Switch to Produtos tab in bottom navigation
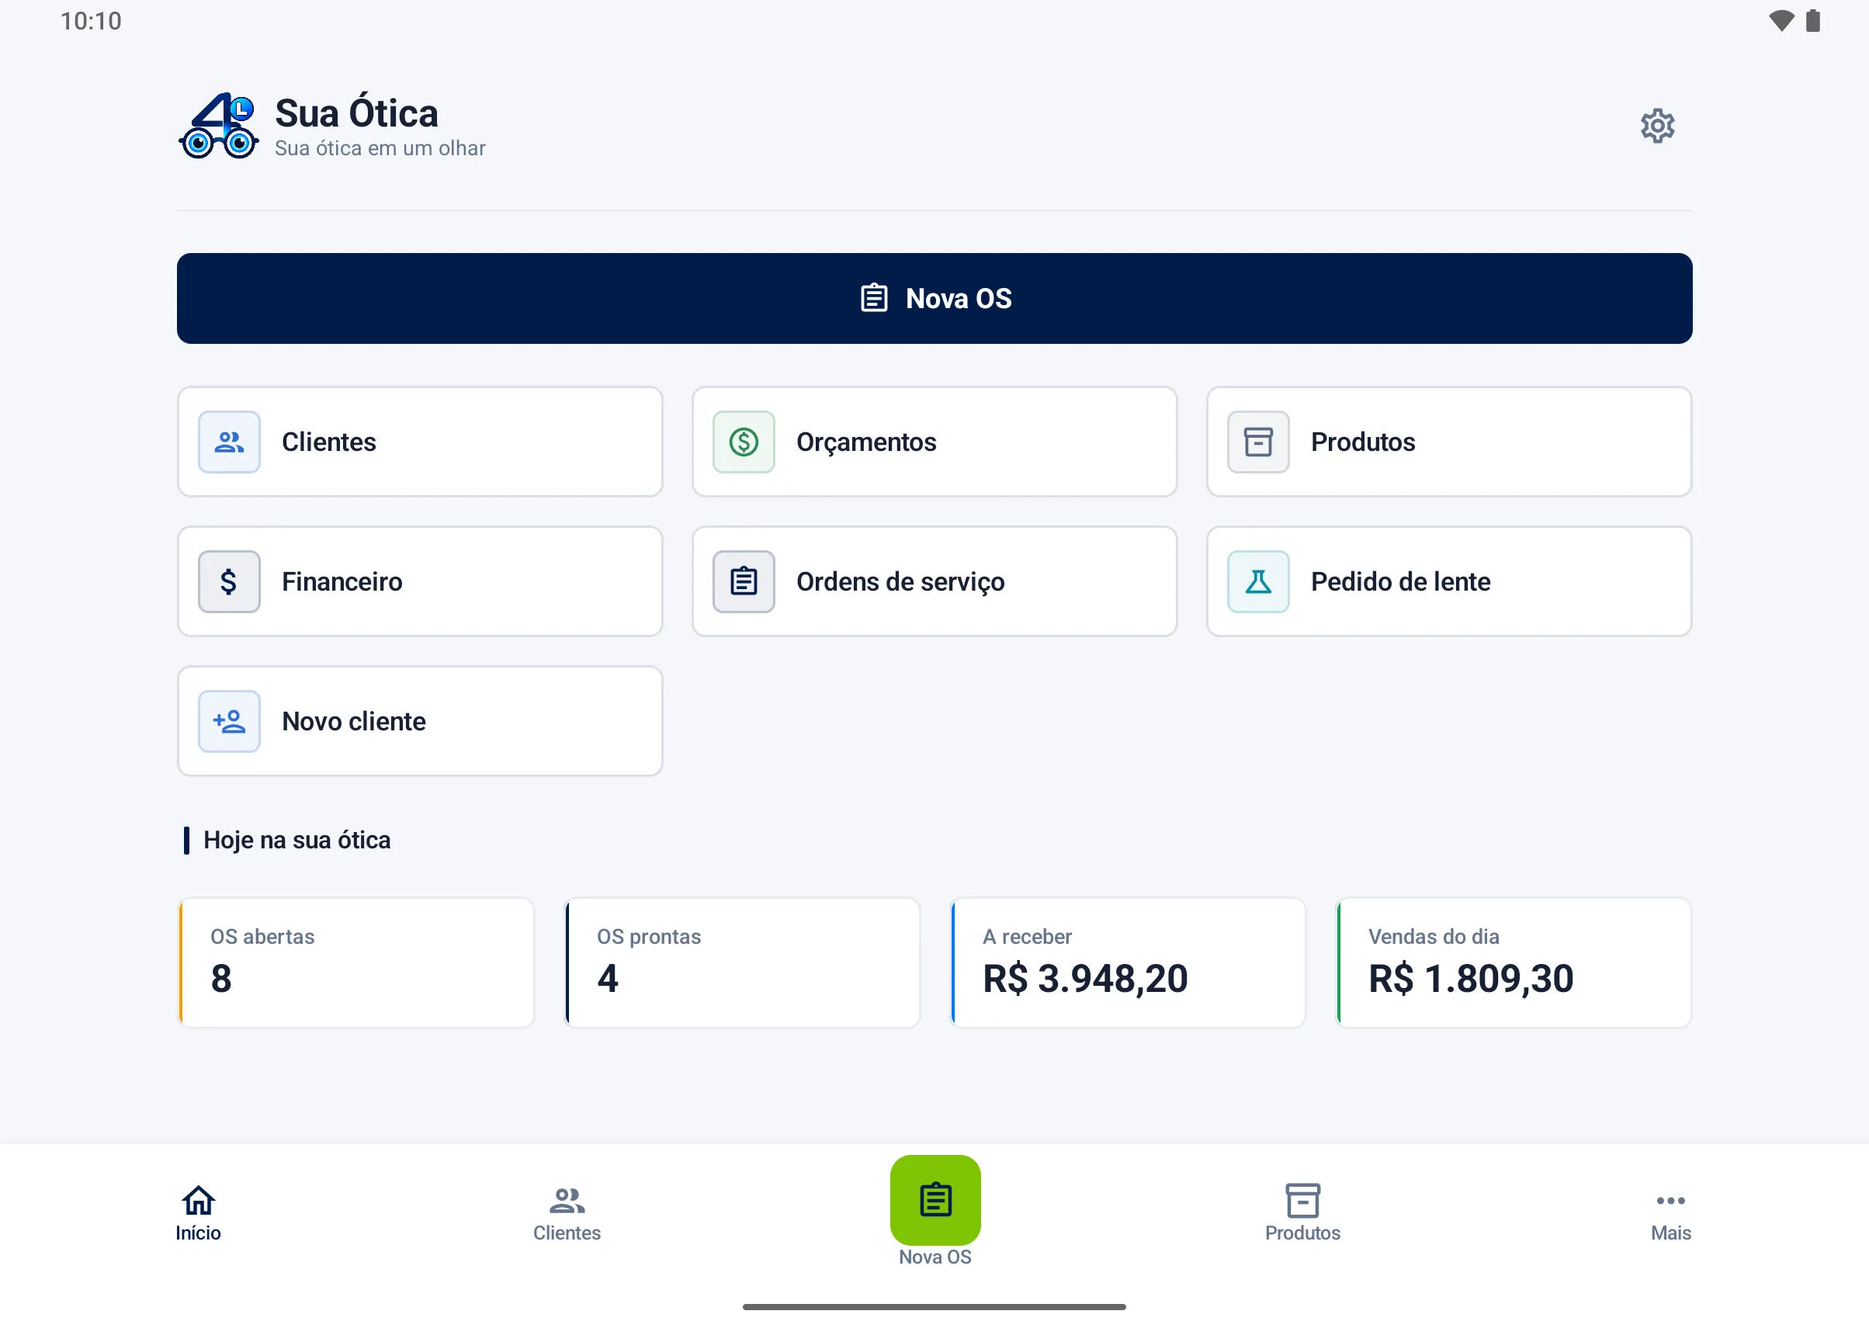The image size is (1869, 1335). point(1302,1213)
